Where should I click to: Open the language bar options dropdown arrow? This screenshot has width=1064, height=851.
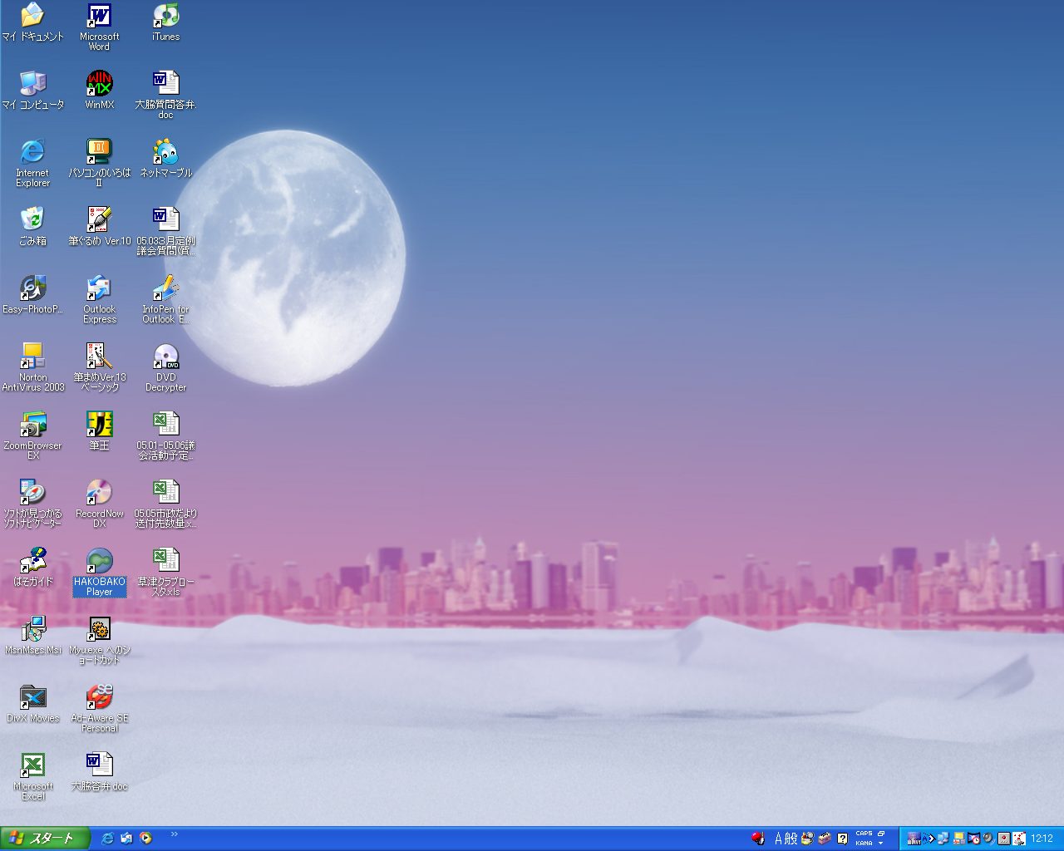click(881, 844)
